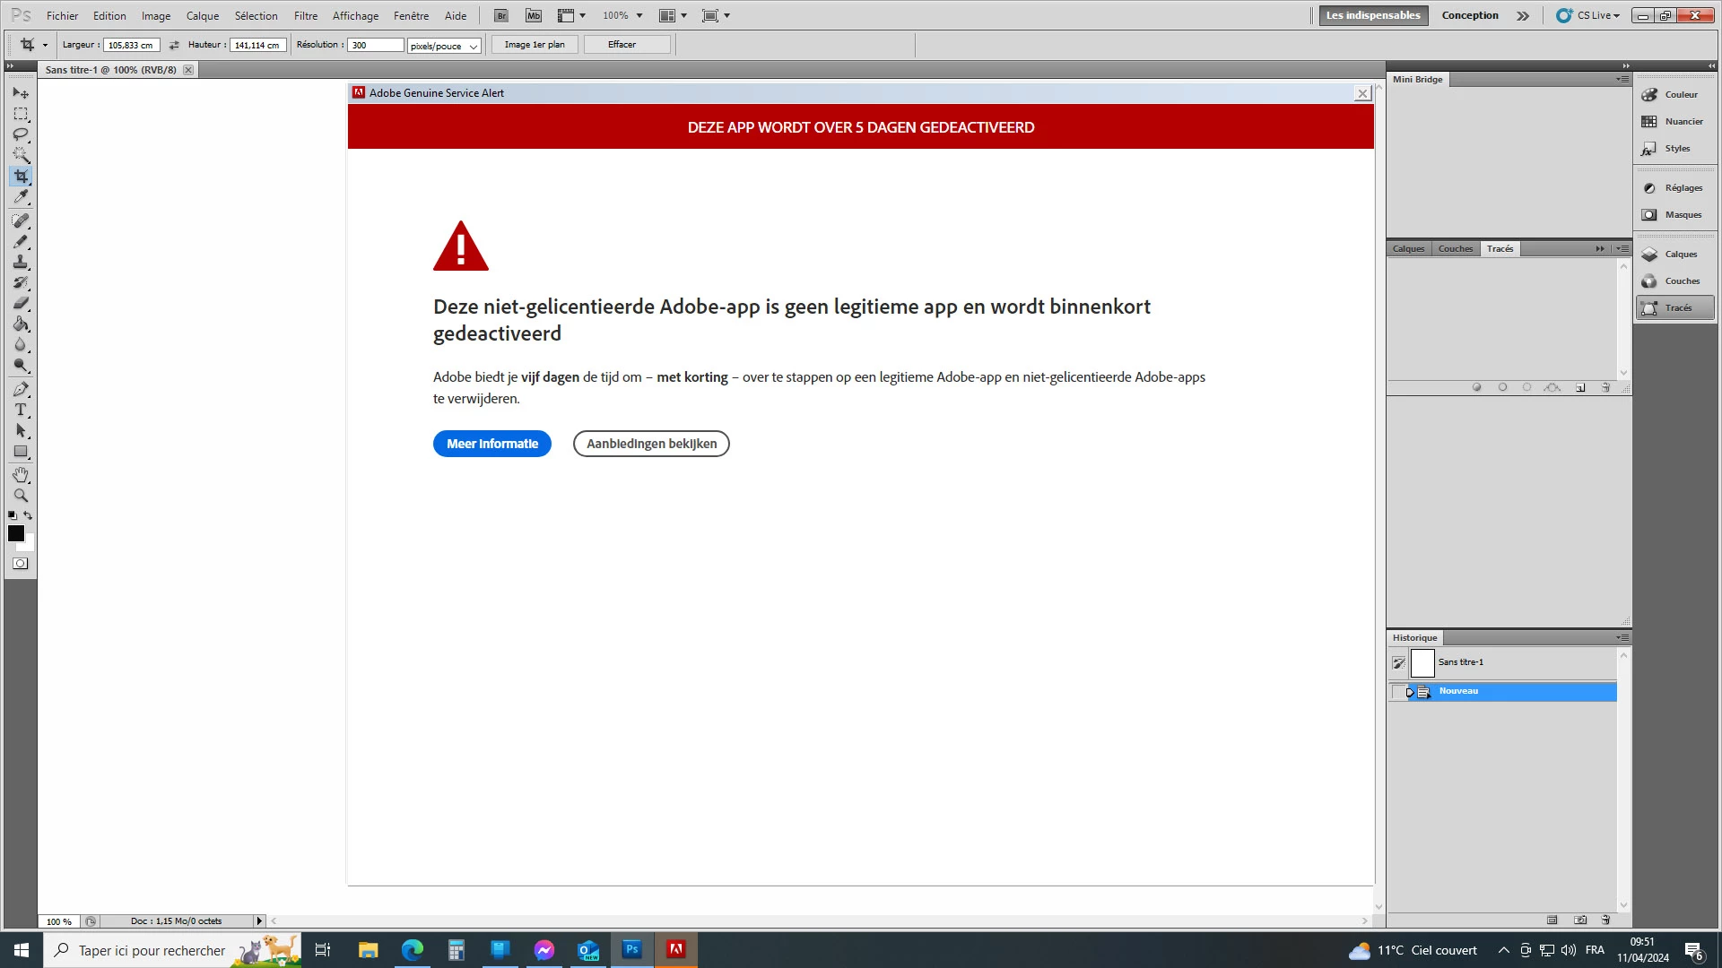Select the Hand tool
This screenshot has height=968, width=1722.
[x=21, y=474]
